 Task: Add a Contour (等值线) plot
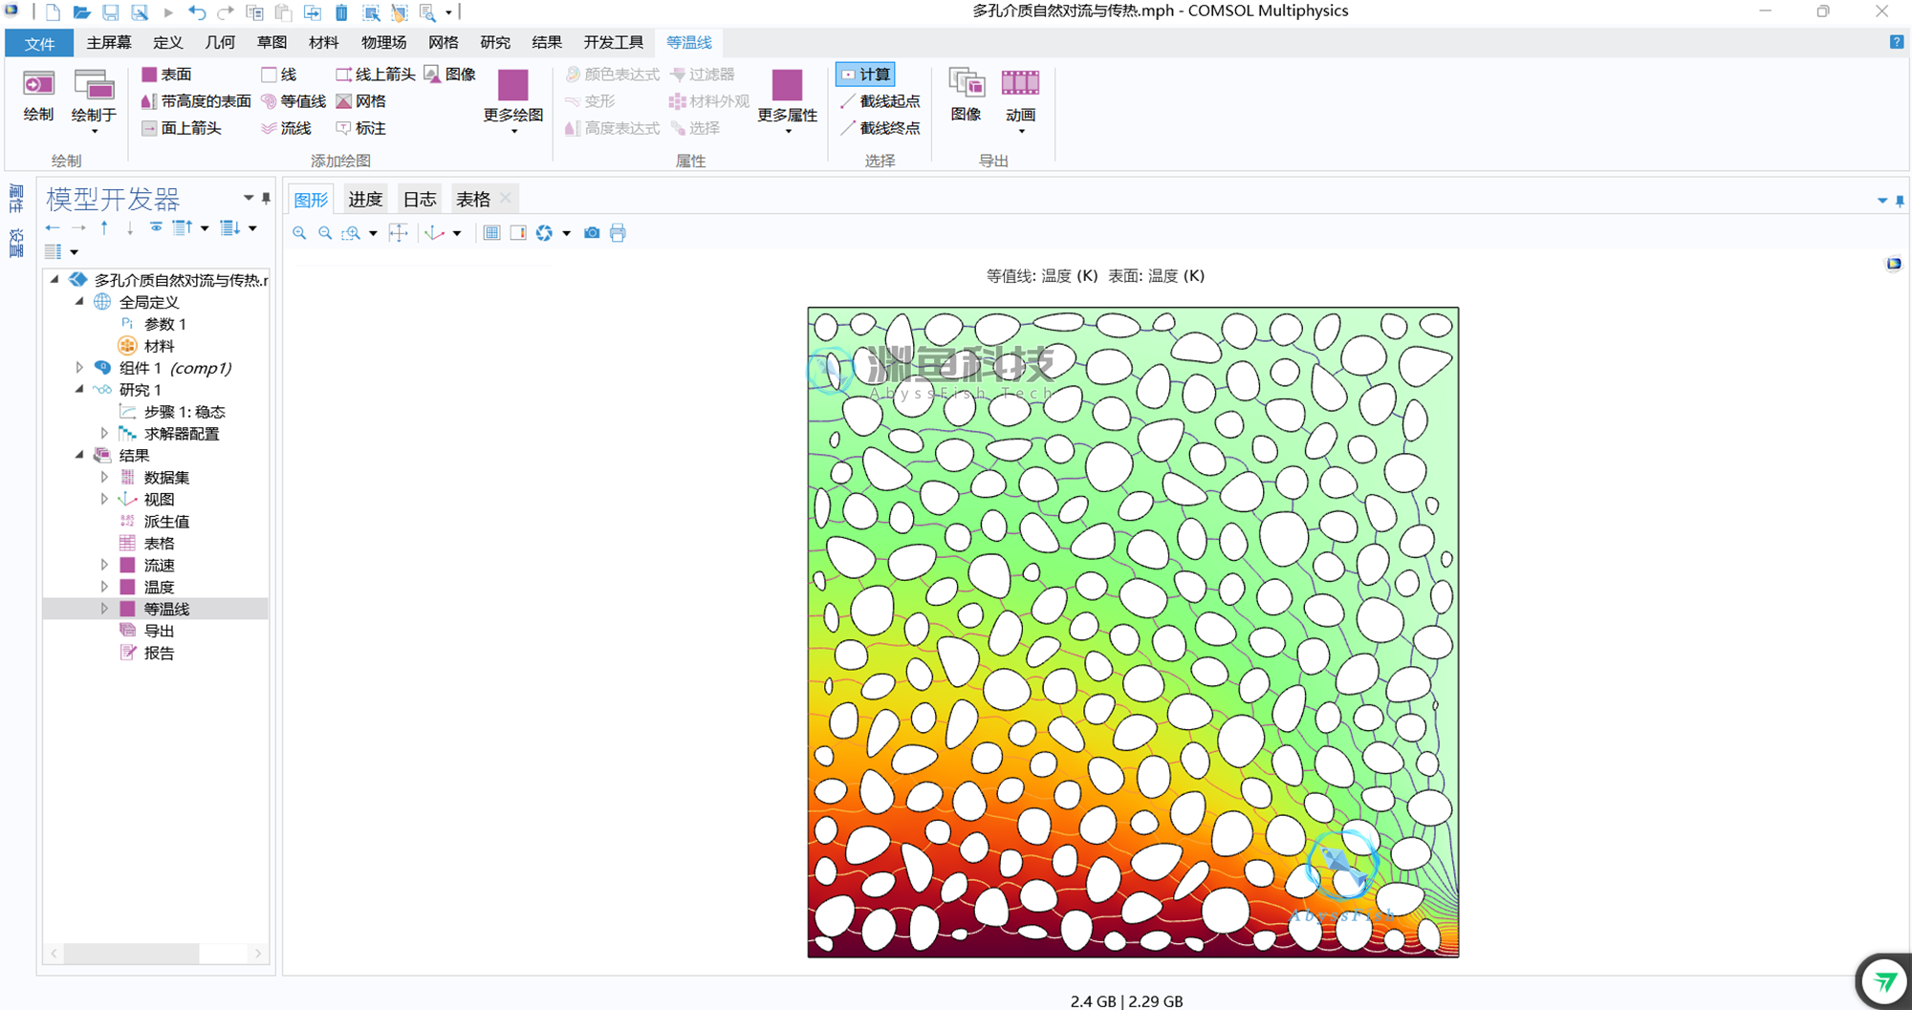tap(293, 100)
